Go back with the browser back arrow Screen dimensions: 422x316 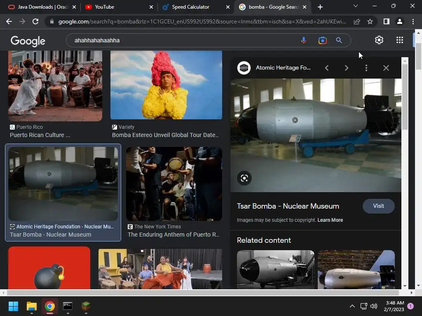point(9,21)
